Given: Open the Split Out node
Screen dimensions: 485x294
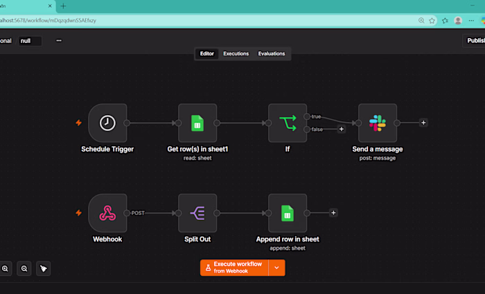Looking at the screenshot, I should pos(197,213).
